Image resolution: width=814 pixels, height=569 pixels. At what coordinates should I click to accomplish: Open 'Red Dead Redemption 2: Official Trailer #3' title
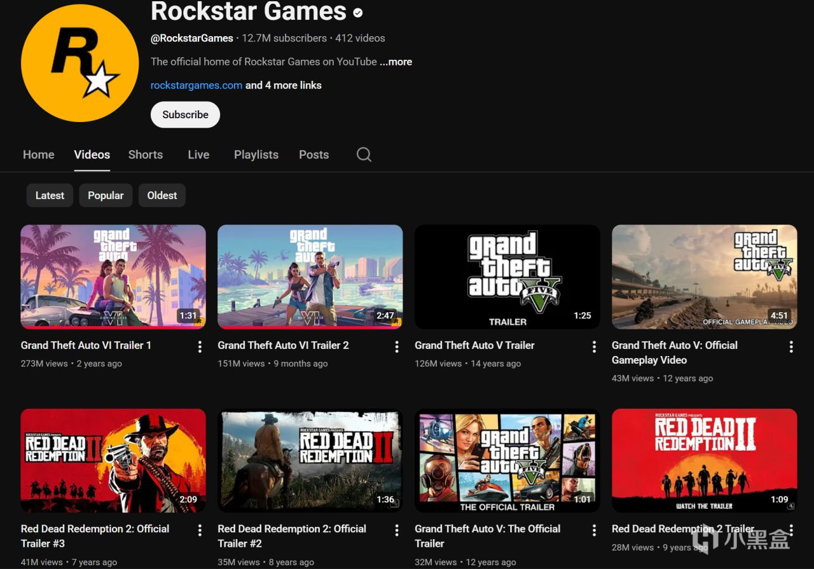click(x=95, y=536)
